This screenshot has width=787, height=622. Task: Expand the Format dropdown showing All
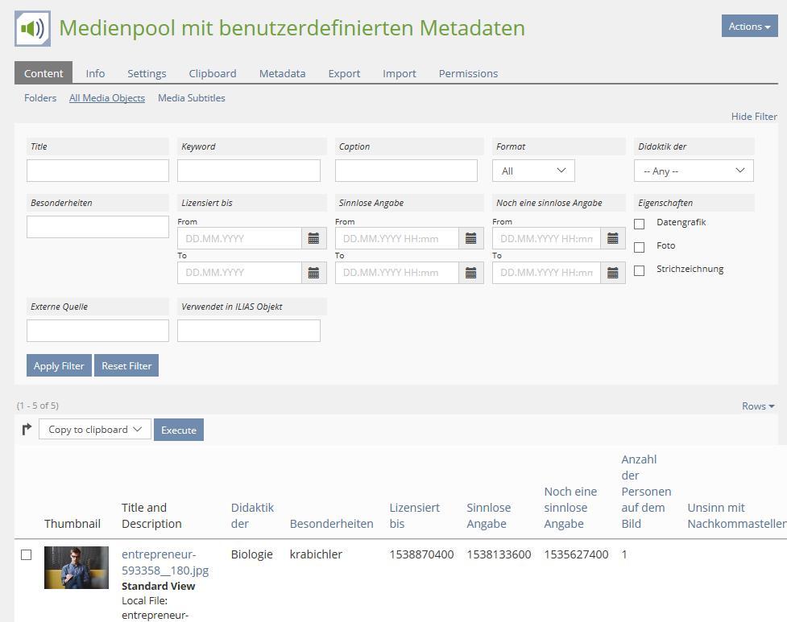click(x=533, y=171)
